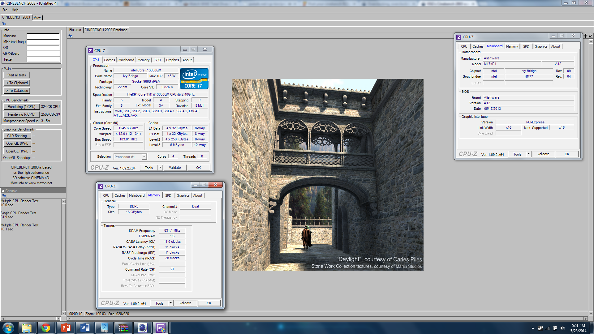Click OK in the Memory tab window
This screenshot has width=594, height=334.
pos(209,303)
